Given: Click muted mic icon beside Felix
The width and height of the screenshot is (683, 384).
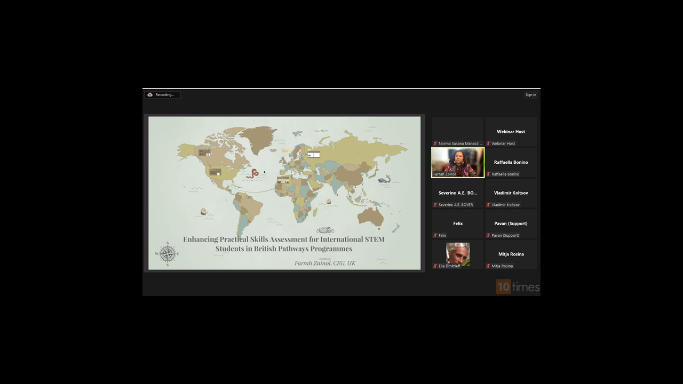Looking at the screenshot, I should point(435,235).
